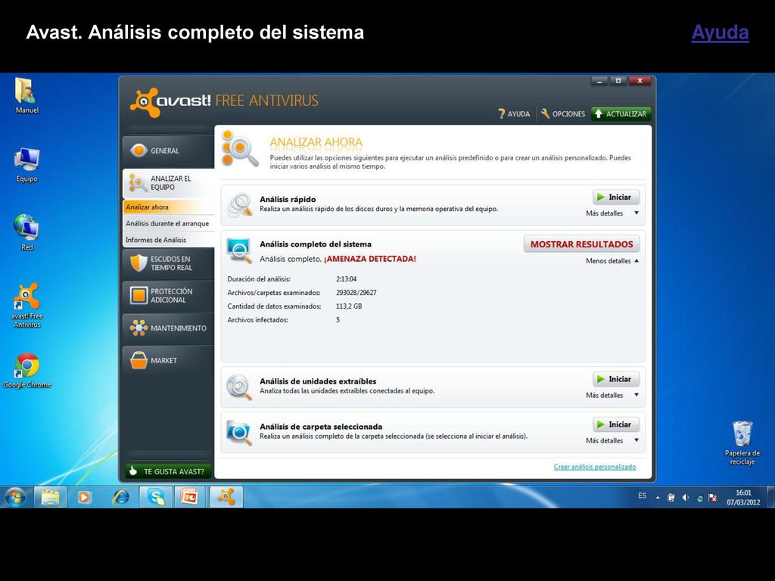Switch to Skype in the taskbar

[x=156, y=496]
